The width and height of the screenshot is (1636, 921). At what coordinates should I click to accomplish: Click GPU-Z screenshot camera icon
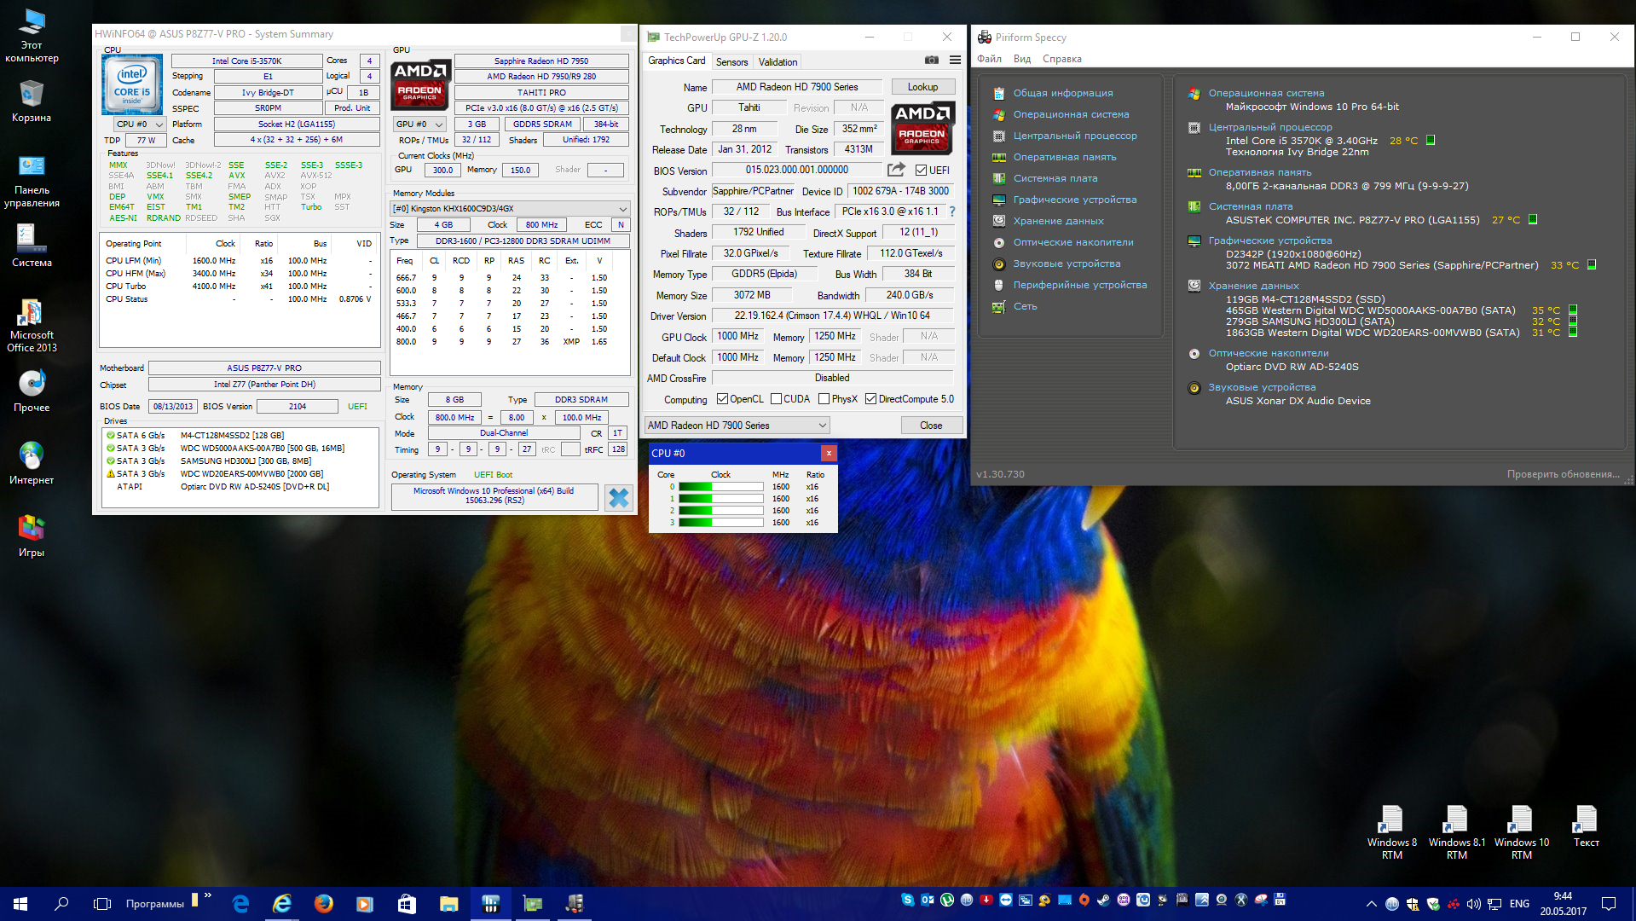[x=932, y=60]
